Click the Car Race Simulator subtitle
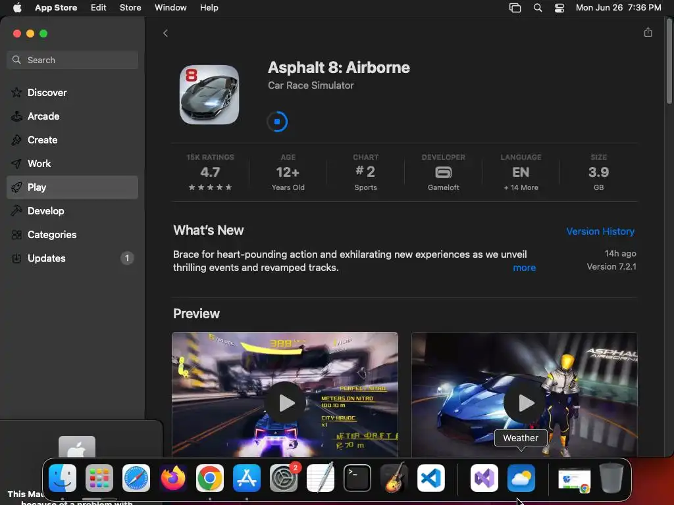The height and width of the screenshot is (505, 674). (311, 85)
